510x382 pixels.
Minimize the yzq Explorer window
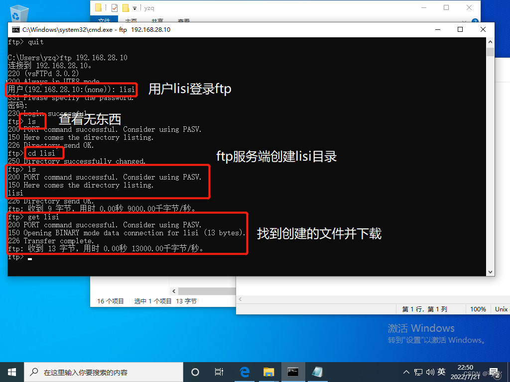(x=424, y=7)
